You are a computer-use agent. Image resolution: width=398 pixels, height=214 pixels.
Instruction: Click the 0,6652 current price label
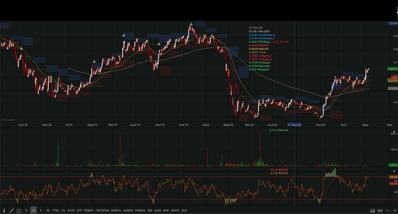[392, 69]
